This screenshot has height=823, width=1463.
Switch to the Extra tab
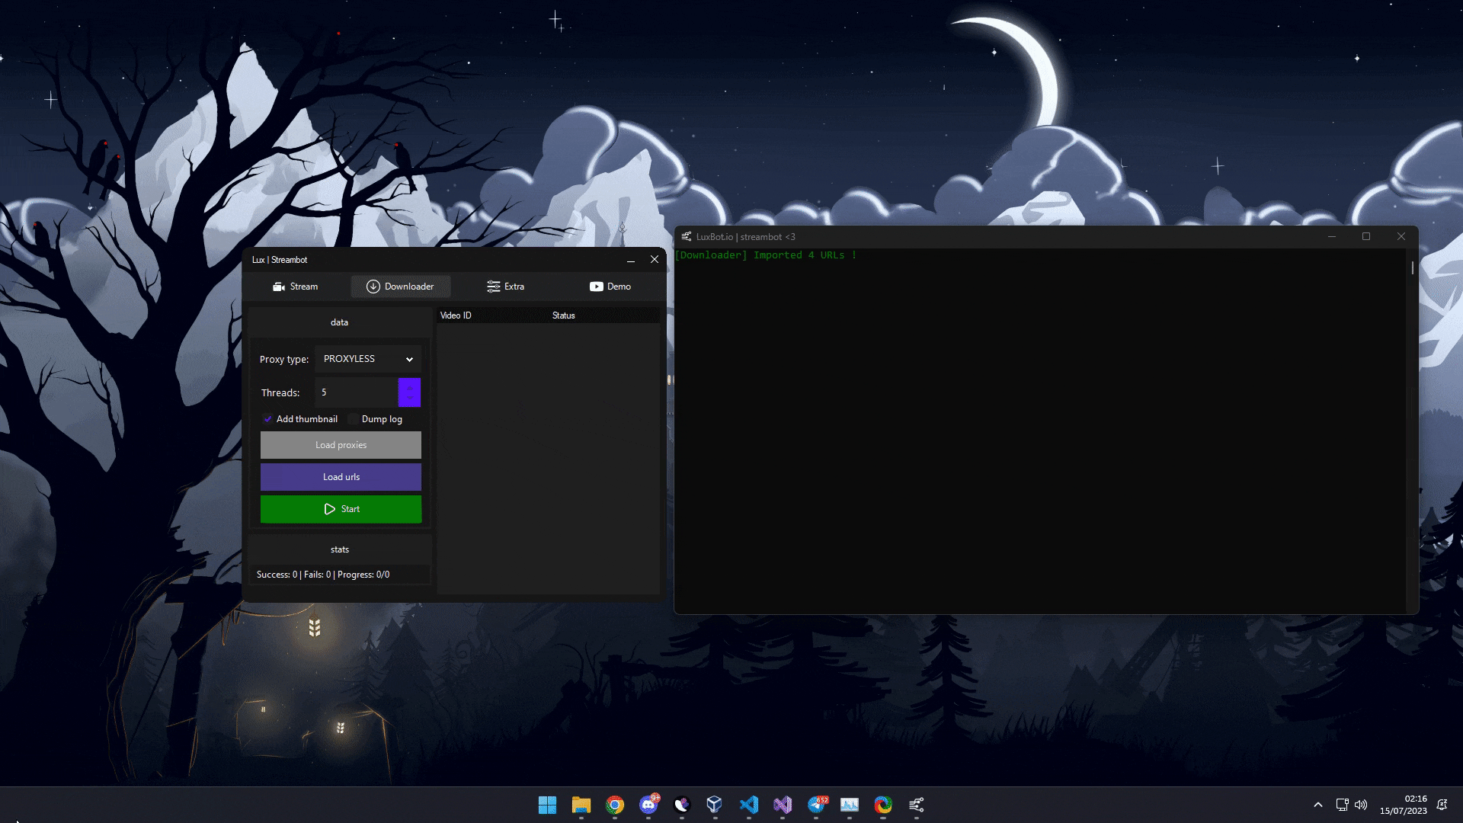[x=505, y=287]
